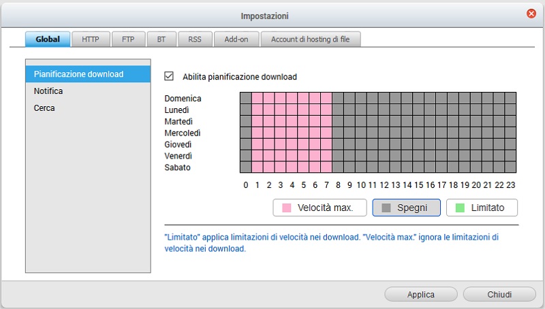This screenshot has width=545, height=309.
Task: Close the Impostazioni dialog with red X
Action: click(x=531, y=14)
